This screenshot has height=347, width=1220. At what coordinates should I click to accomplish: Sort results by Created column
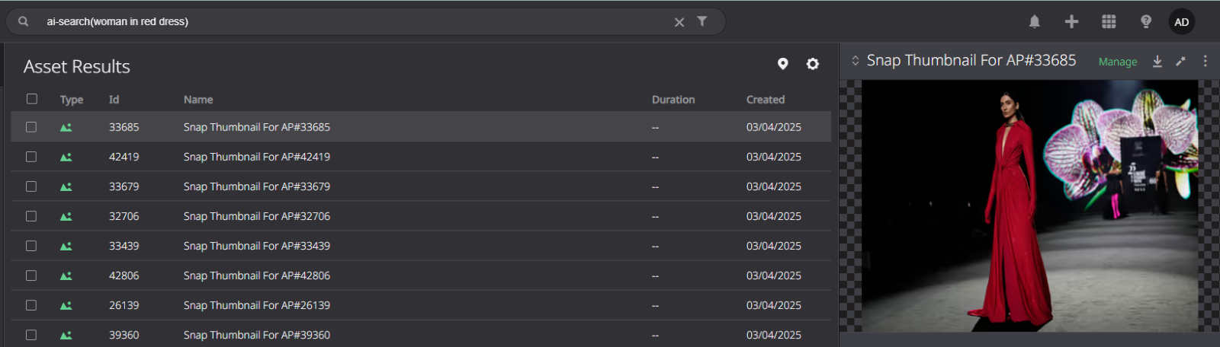766,100
